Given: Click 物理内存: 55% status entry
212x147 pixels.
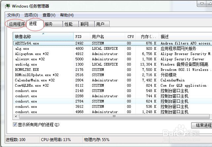Looking at the screenshot, I should pyautogui.click(x=97, y=139).
